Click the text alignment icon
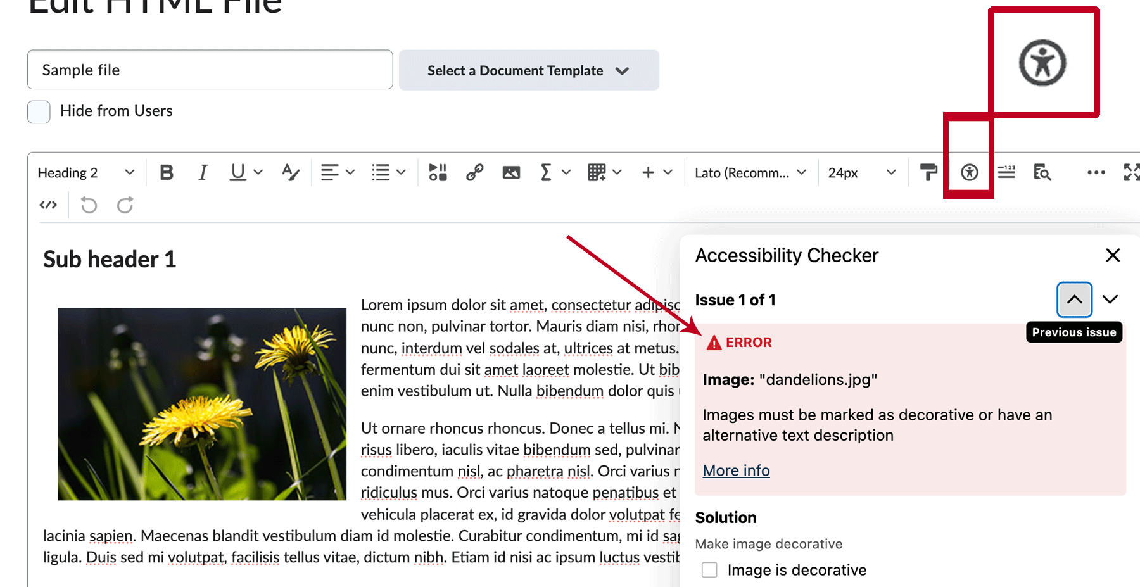 tap(329, 172)
